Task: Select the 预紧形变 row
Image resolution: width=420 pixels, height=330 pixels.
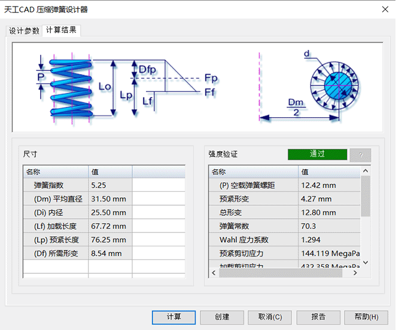Action: click(x=285, y=199)
